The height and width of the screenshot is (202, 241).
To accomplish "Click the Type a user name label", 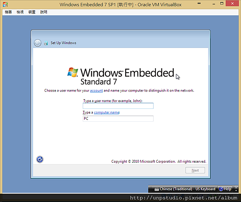I will [113, 101].
